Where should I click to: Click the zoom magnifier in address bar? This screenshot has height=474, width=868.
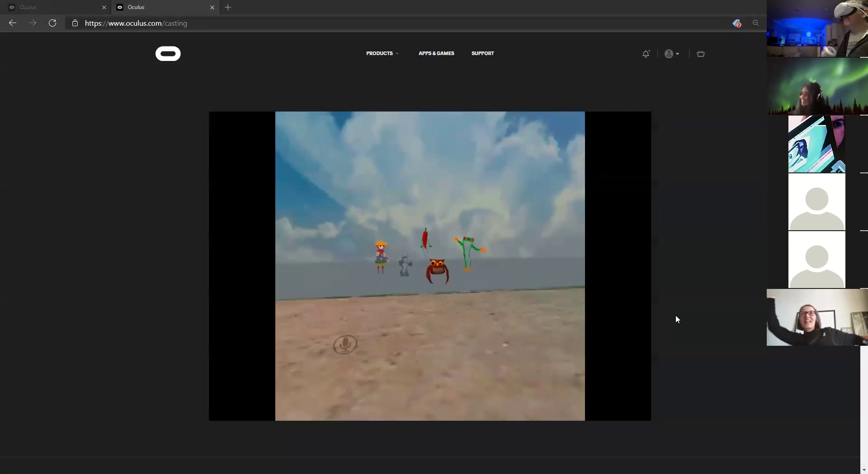tap(755, 23)
